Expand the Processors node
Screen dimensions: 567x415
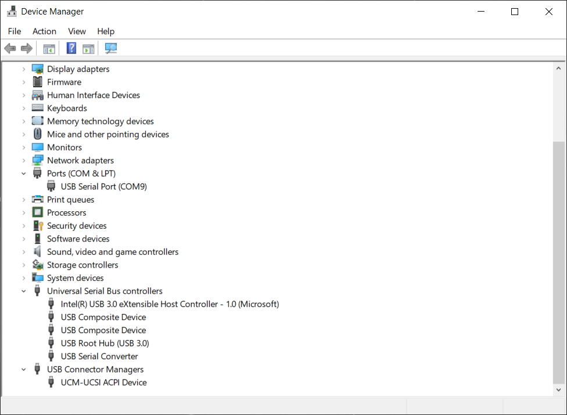(x=24, y=213)
